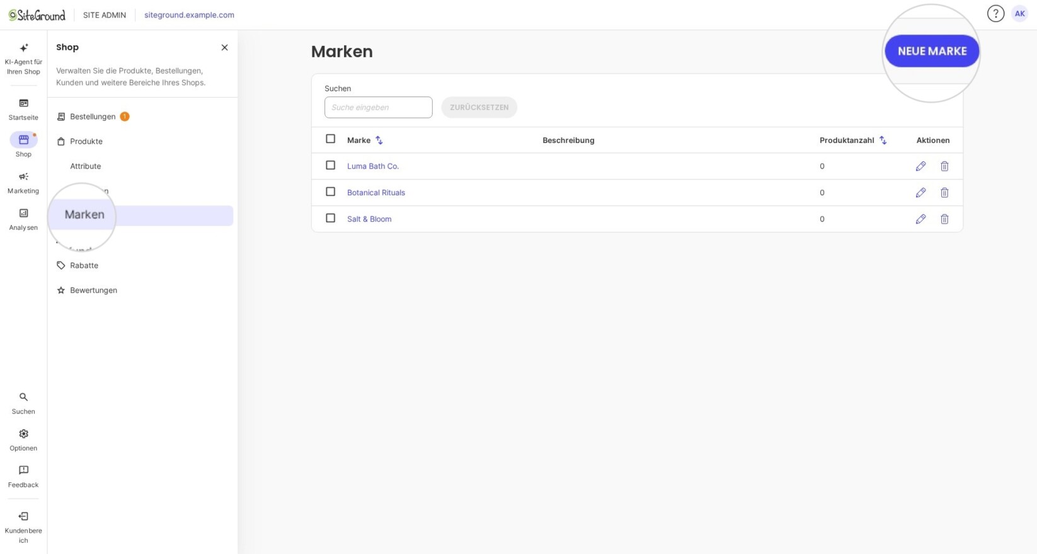Delete the Luma Bath Co. brand
1037x554 pixels.
[x=944, y=166]
